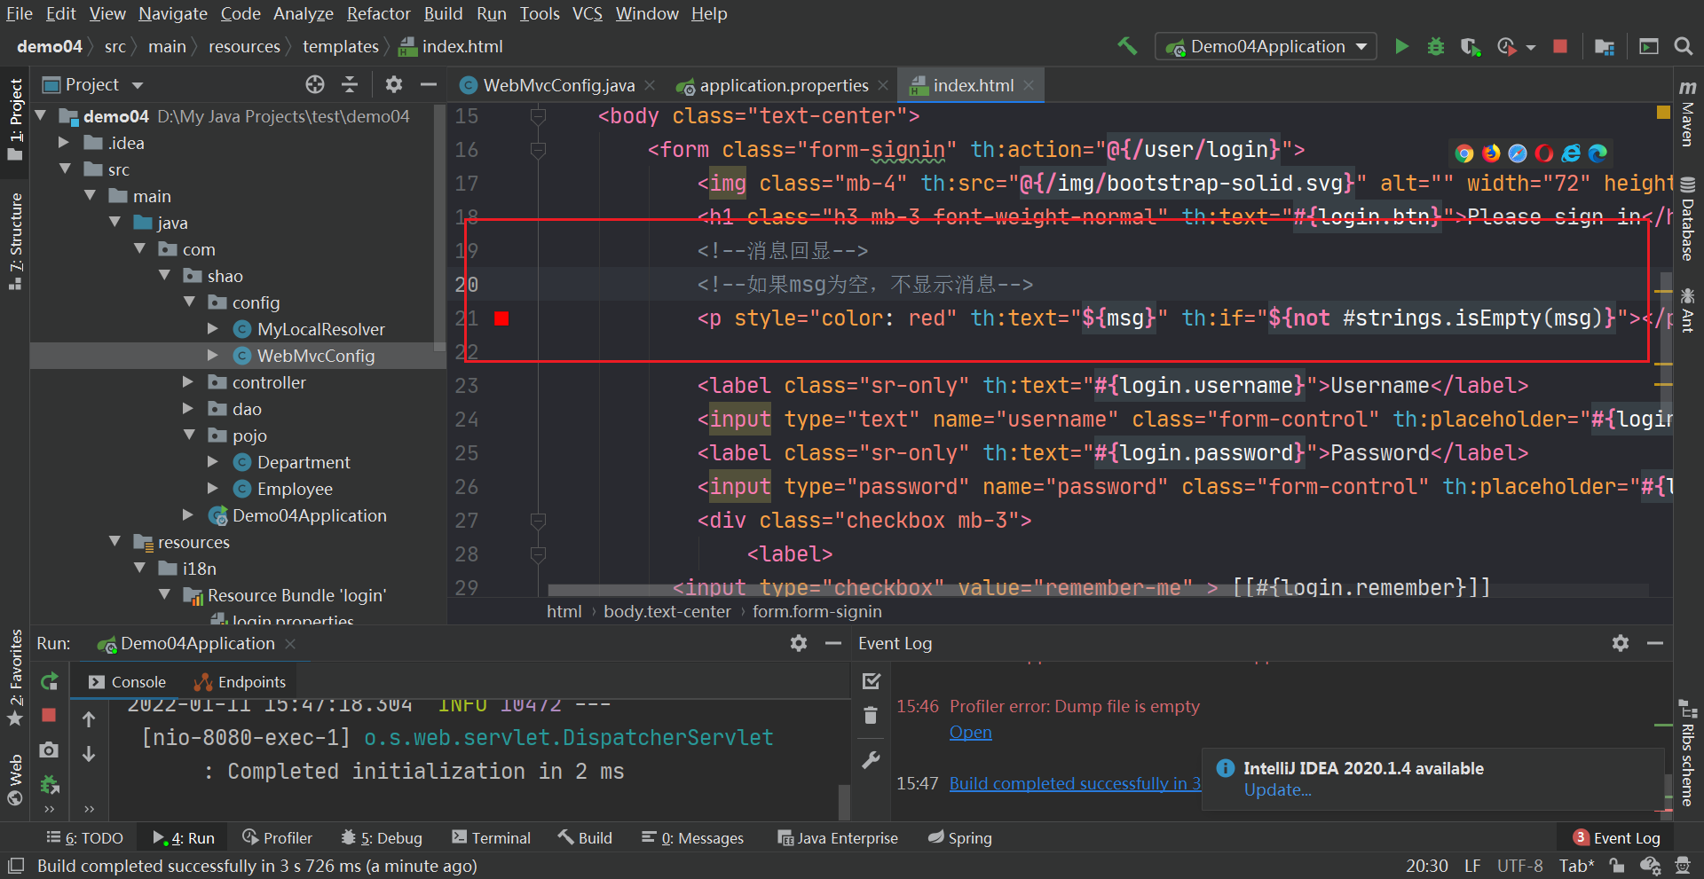Image resolution: width=1704 pixels, height=879 pixels.
Task: Click console down arrow to next stack frame
Action: [x=89, y=753]
